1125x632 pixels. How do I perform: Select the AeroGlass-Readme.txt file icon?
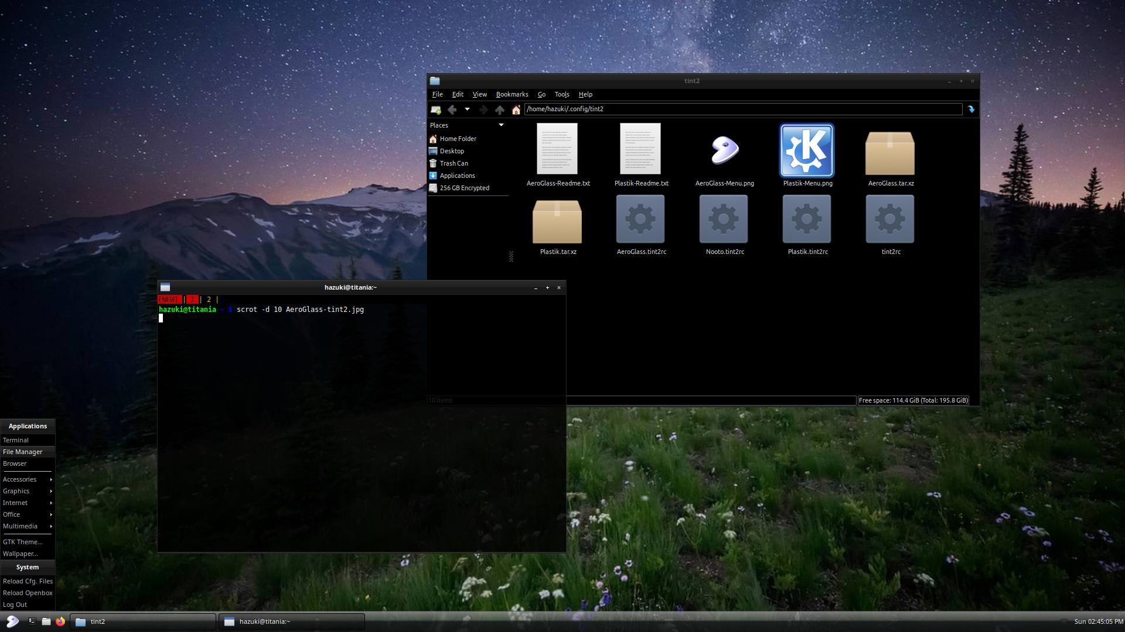(557, 149)
